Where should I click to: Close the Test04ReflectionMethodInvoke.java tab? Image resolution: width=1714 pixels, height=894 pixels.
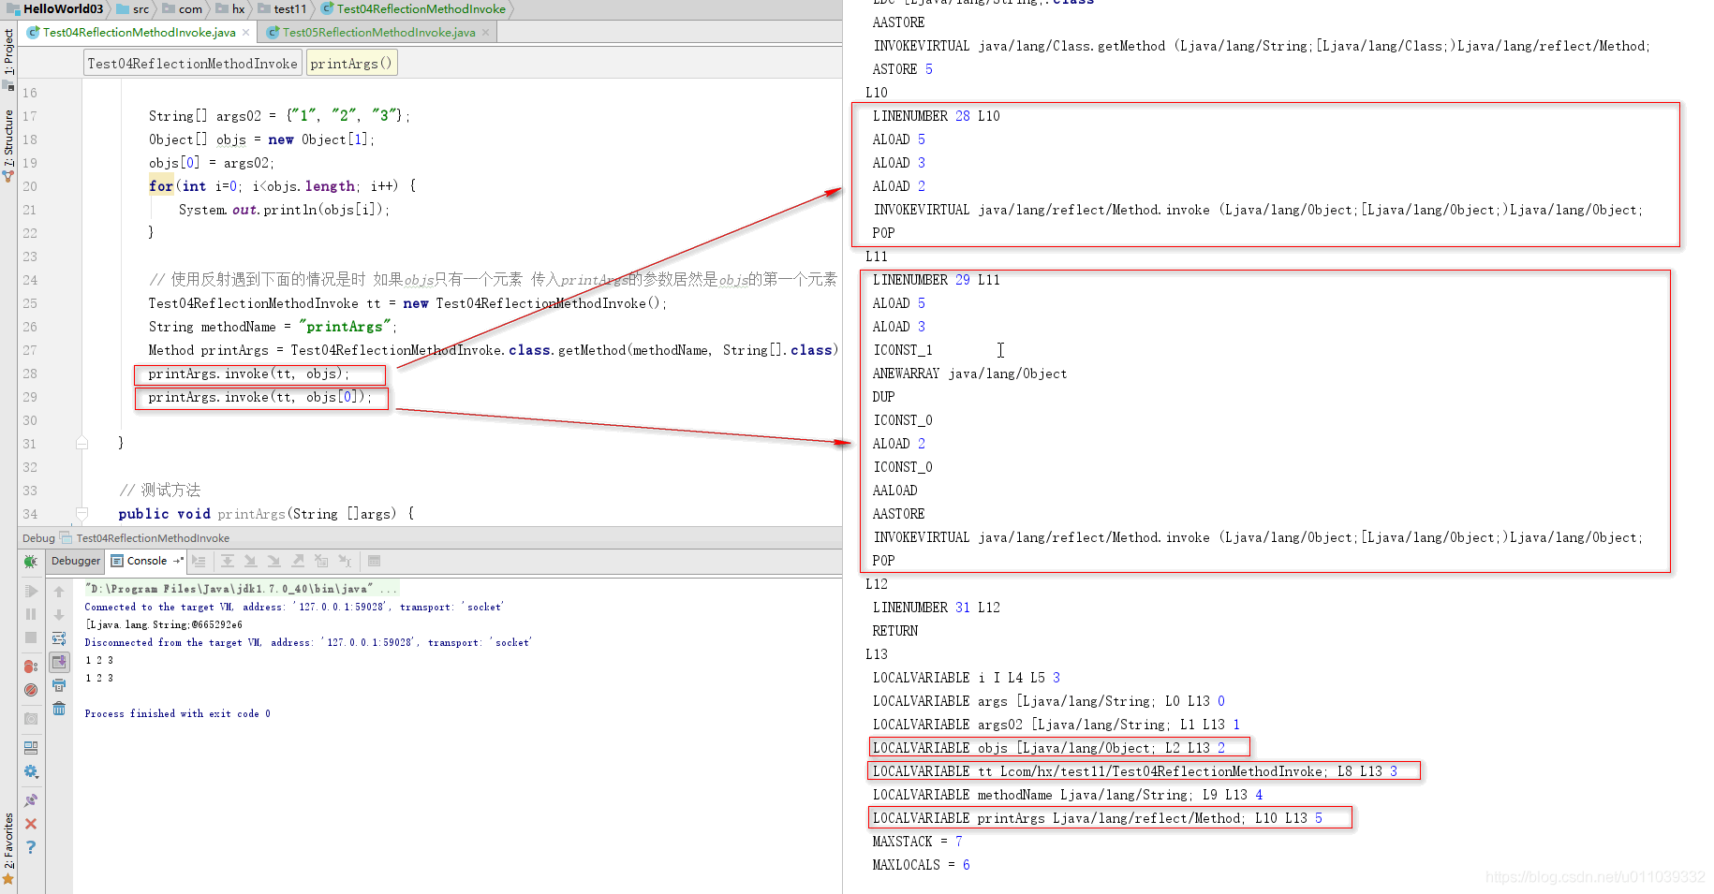(x=246, y=32)
